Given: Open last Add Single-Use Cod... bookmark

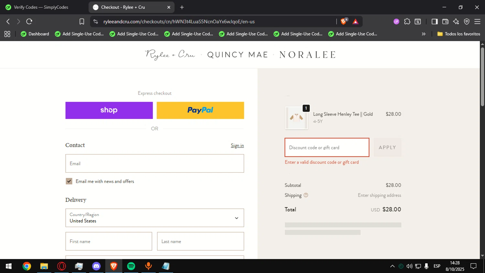Looking at the screenshot, I should pos(352,34).
